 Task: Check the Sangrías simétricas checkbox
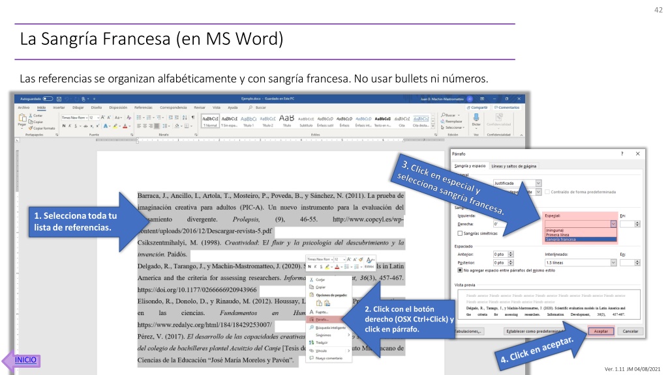(x=460, y=233)
